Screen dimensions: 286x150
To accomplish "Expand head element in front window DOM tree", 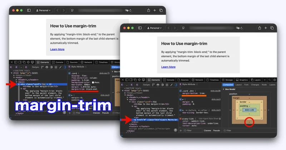I will (x=125, y=93).
